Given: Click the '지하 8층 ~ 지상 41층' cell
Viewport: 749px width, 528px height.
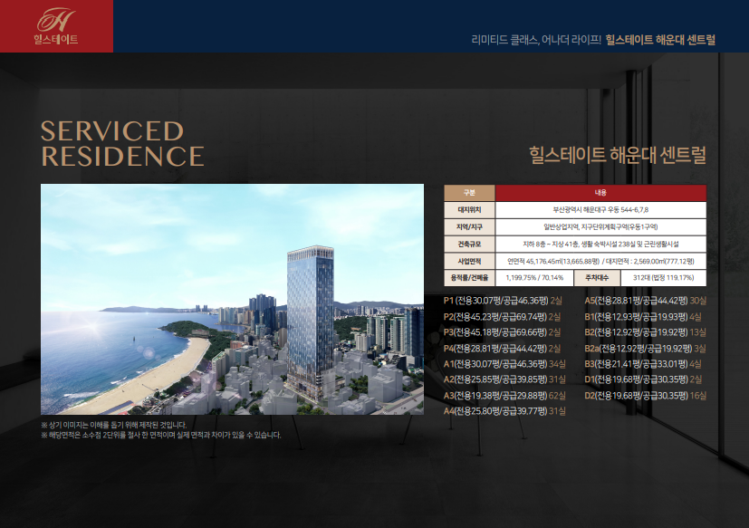Looking at the screenshot, I should [x=600, y=245].
